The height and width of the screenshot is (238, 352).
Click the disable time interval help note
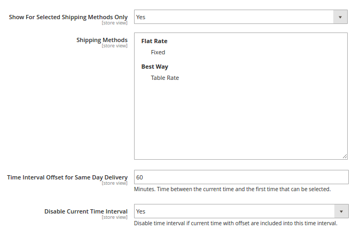click(x=236, y=223)
